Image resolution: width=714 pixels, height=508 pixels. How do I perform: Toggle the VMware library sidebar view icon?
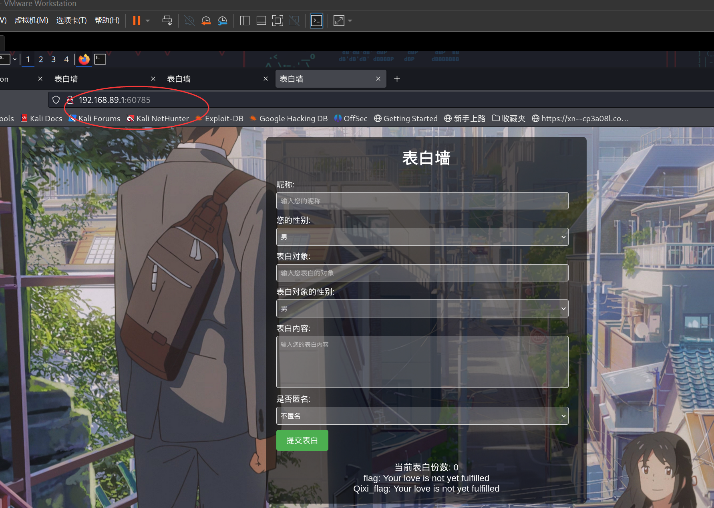coord(245,21)
